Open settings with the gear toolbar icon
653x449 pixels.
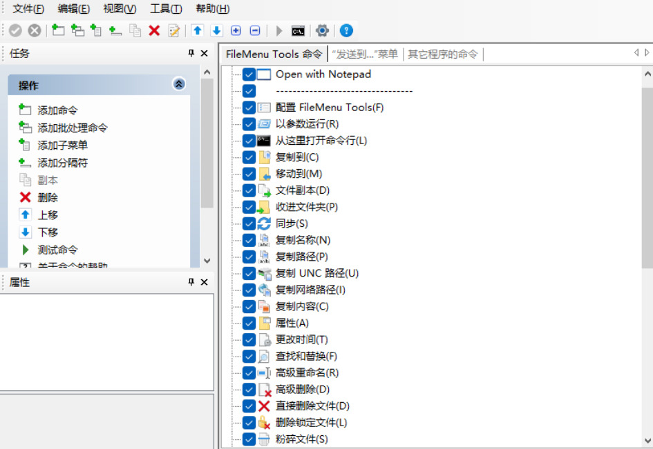pos(322,30)
